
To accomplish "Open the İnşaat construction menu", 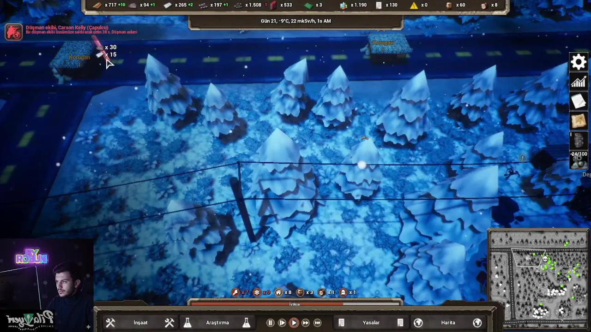I will pos(140,323).
